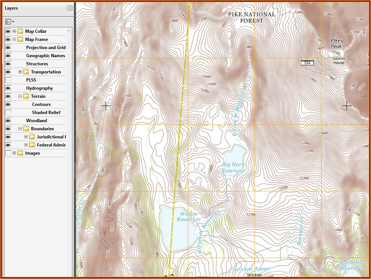Collapse the Layers panel with the arrow button
The height and width of the screenshot is (279, 371).
(x=70, y=8)
